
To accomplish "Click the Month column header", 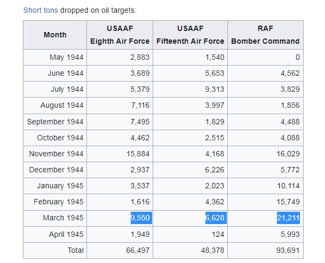I will [x=55, y=35].
